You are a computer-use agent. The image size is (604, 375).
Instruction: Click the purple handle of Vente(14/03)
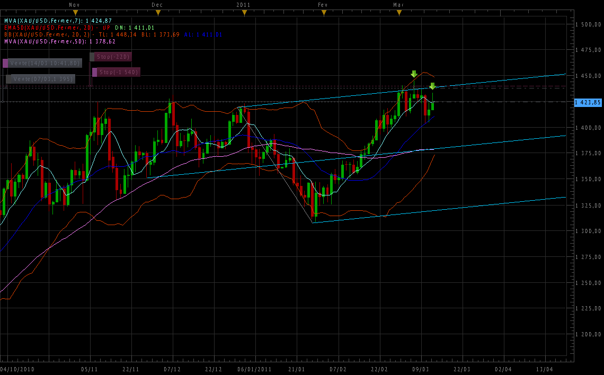point(5,63)
